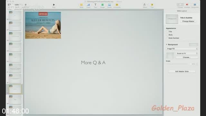This screenshot has height=116, width=206.
Task: Open the Media picker icon
Action: [109, 5]
